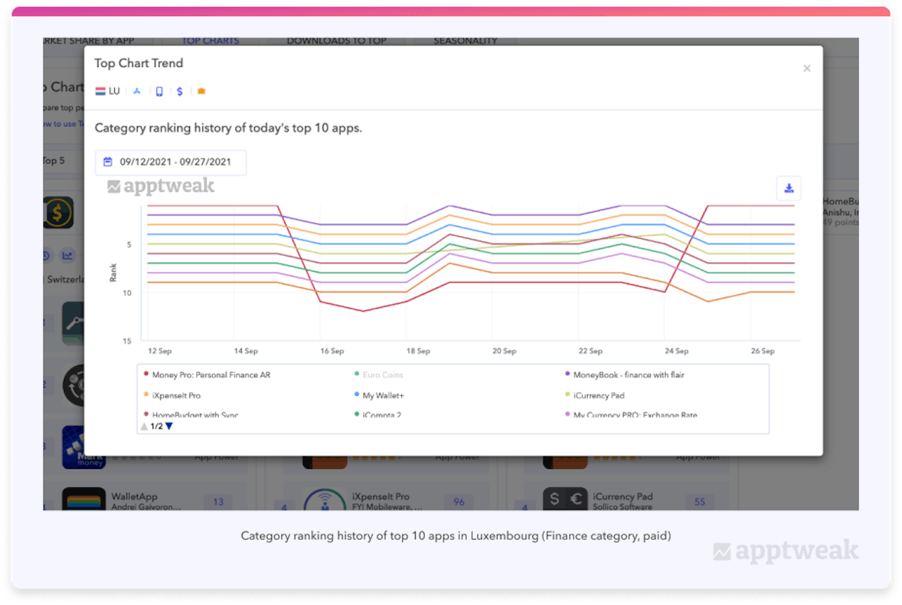
Task: Open the 09/12/2021 - 09/27/2021 date range picker
Action: 175,162
